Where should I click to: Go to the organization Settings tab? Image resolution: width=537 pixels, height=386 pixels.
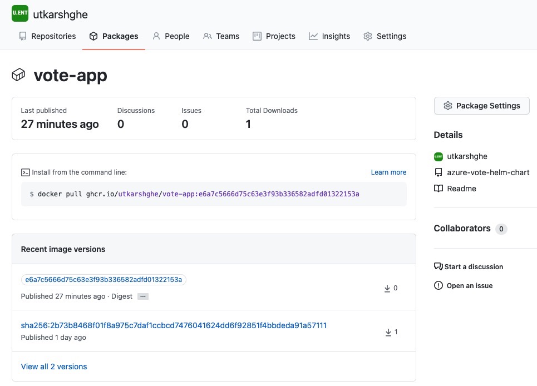(x=385, y=36)
